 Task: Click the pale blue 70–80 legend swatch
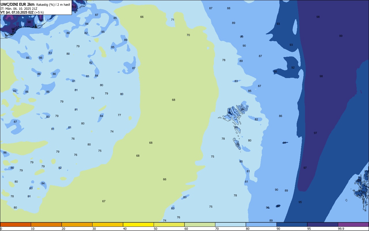pyautogui.click(x=230, y=224)
